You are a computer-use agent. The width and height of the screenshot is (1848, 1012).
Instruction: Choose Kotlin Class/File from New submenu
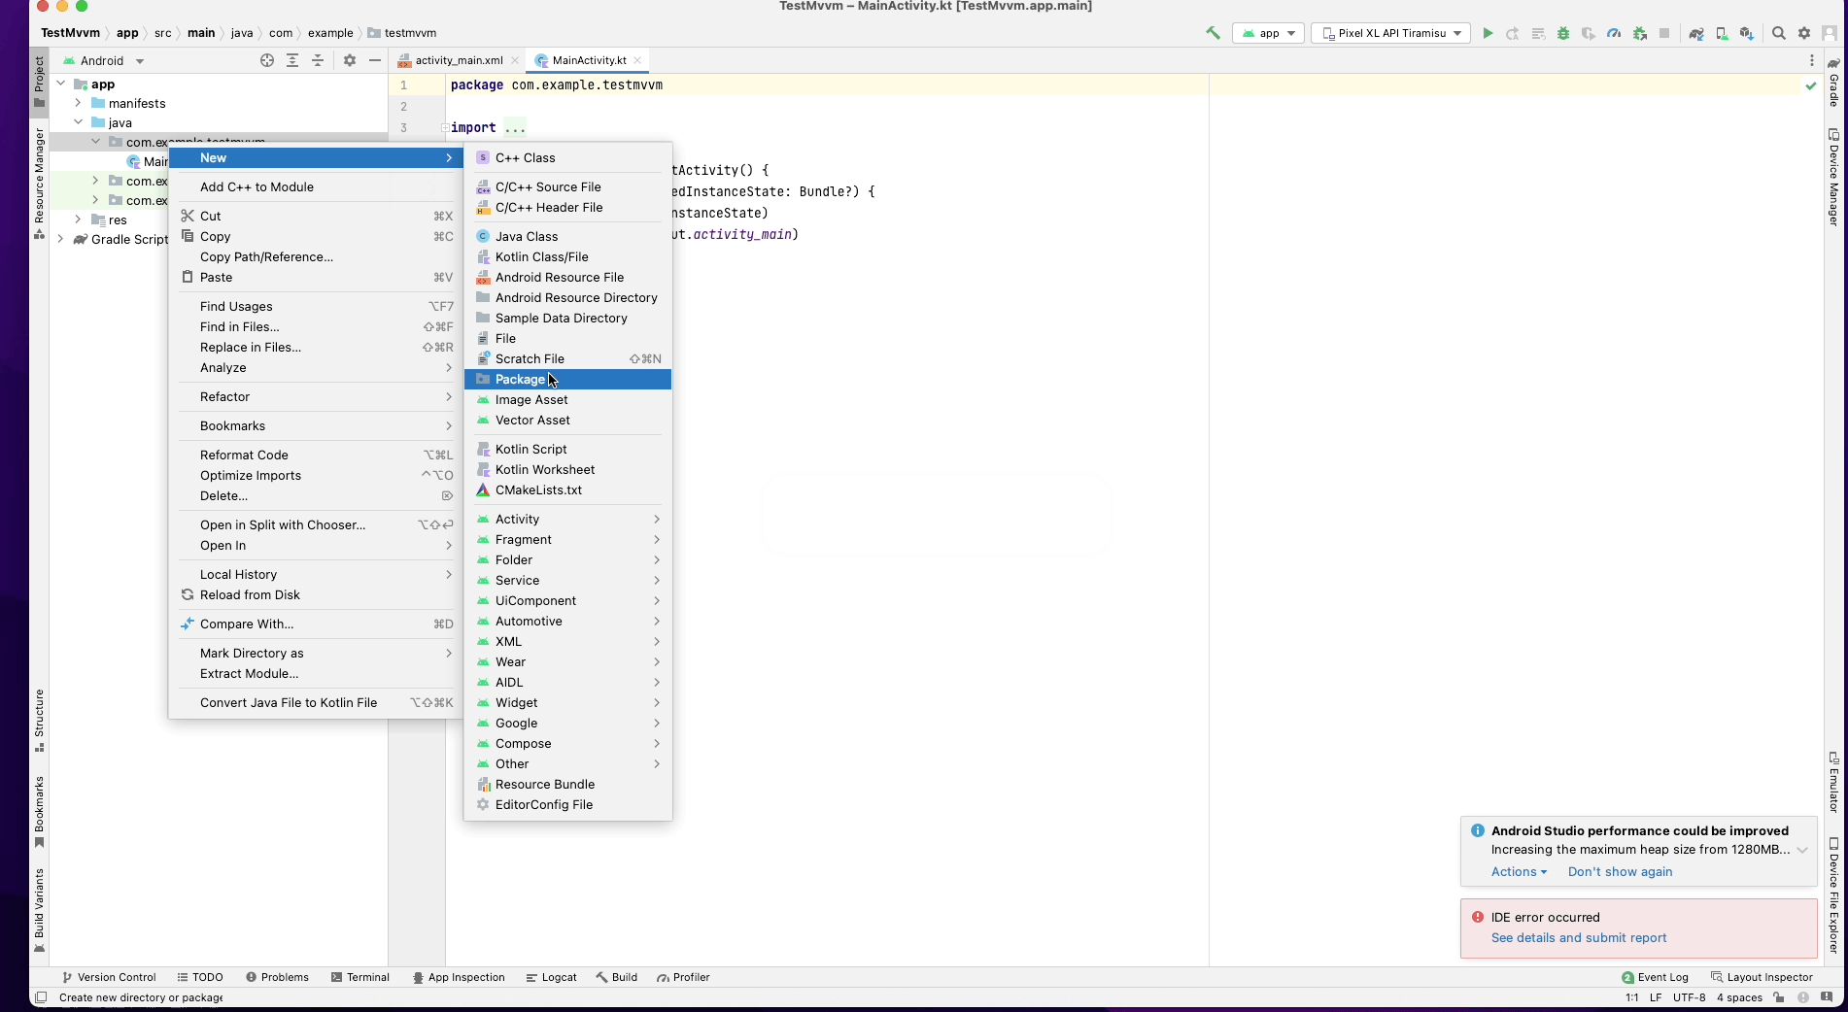(x=567, y=256)
